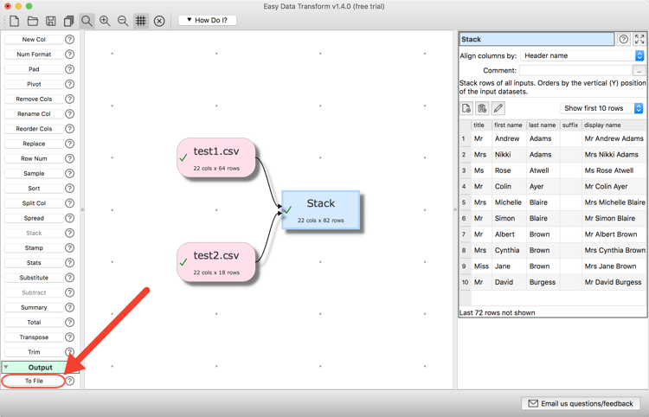Screen dimensions: 649x417
Task: Click the Split Col transform button
Action: click(x=34, y=203)
